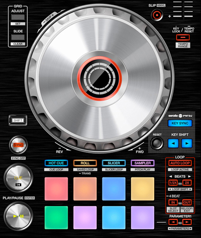
Task: Hit the round Cue button
Action: [19, 178]
